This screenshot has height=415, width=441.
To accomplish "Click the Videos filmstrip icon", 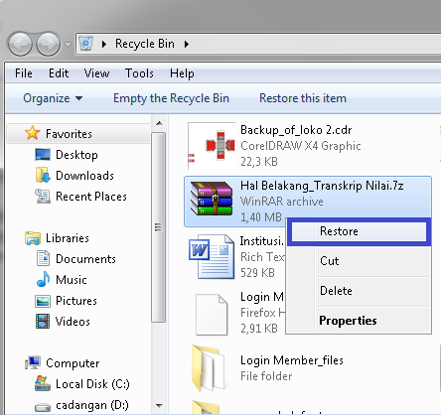I will pos(43,322).
